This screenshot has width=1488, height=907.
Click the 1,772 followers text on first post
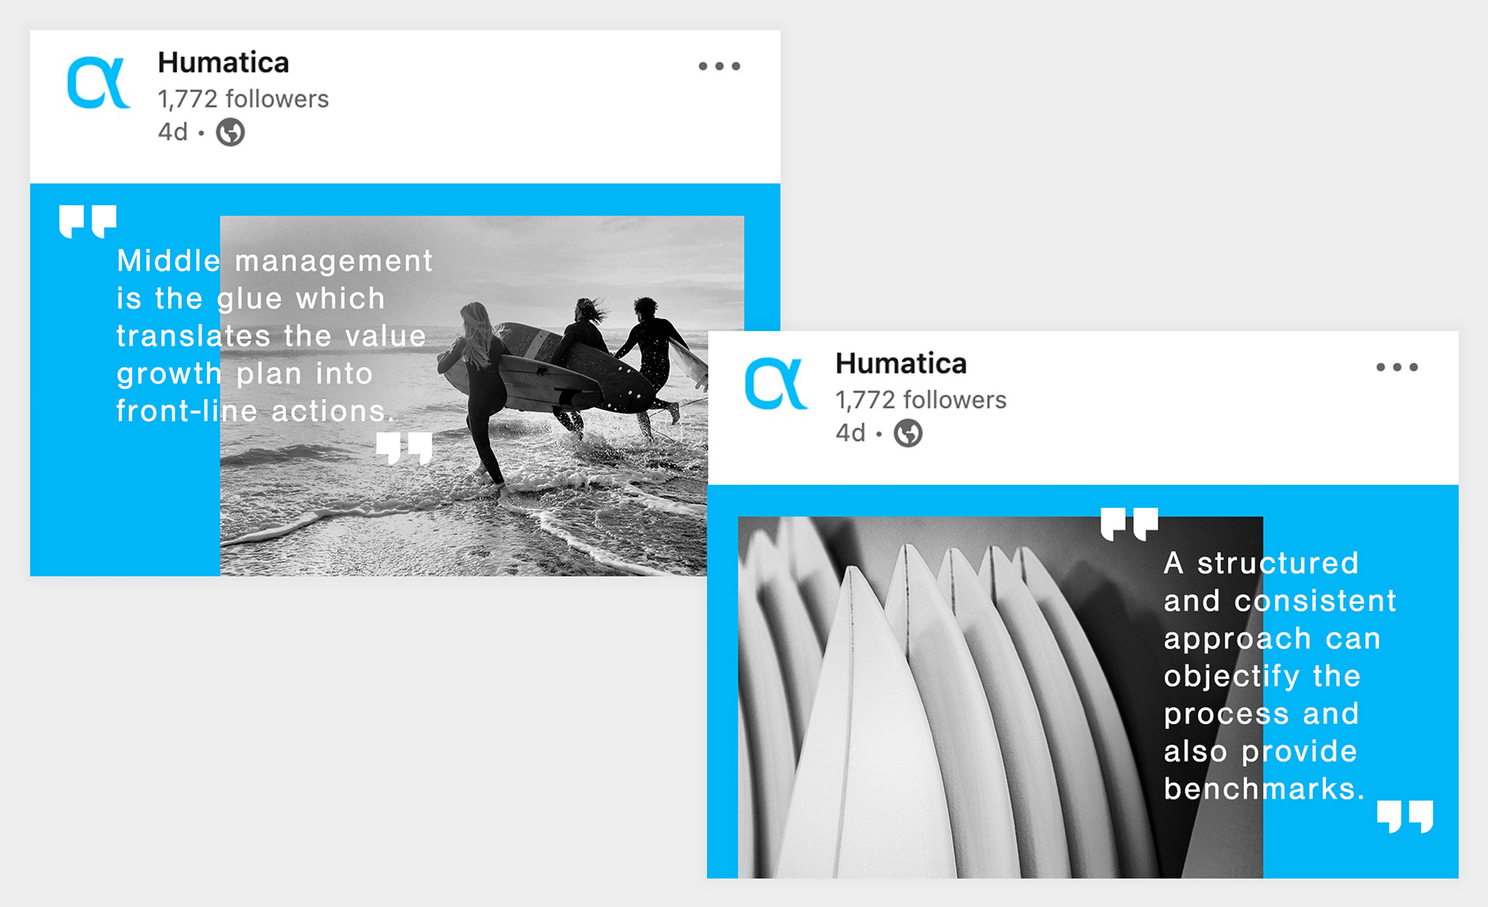[243, 99]
